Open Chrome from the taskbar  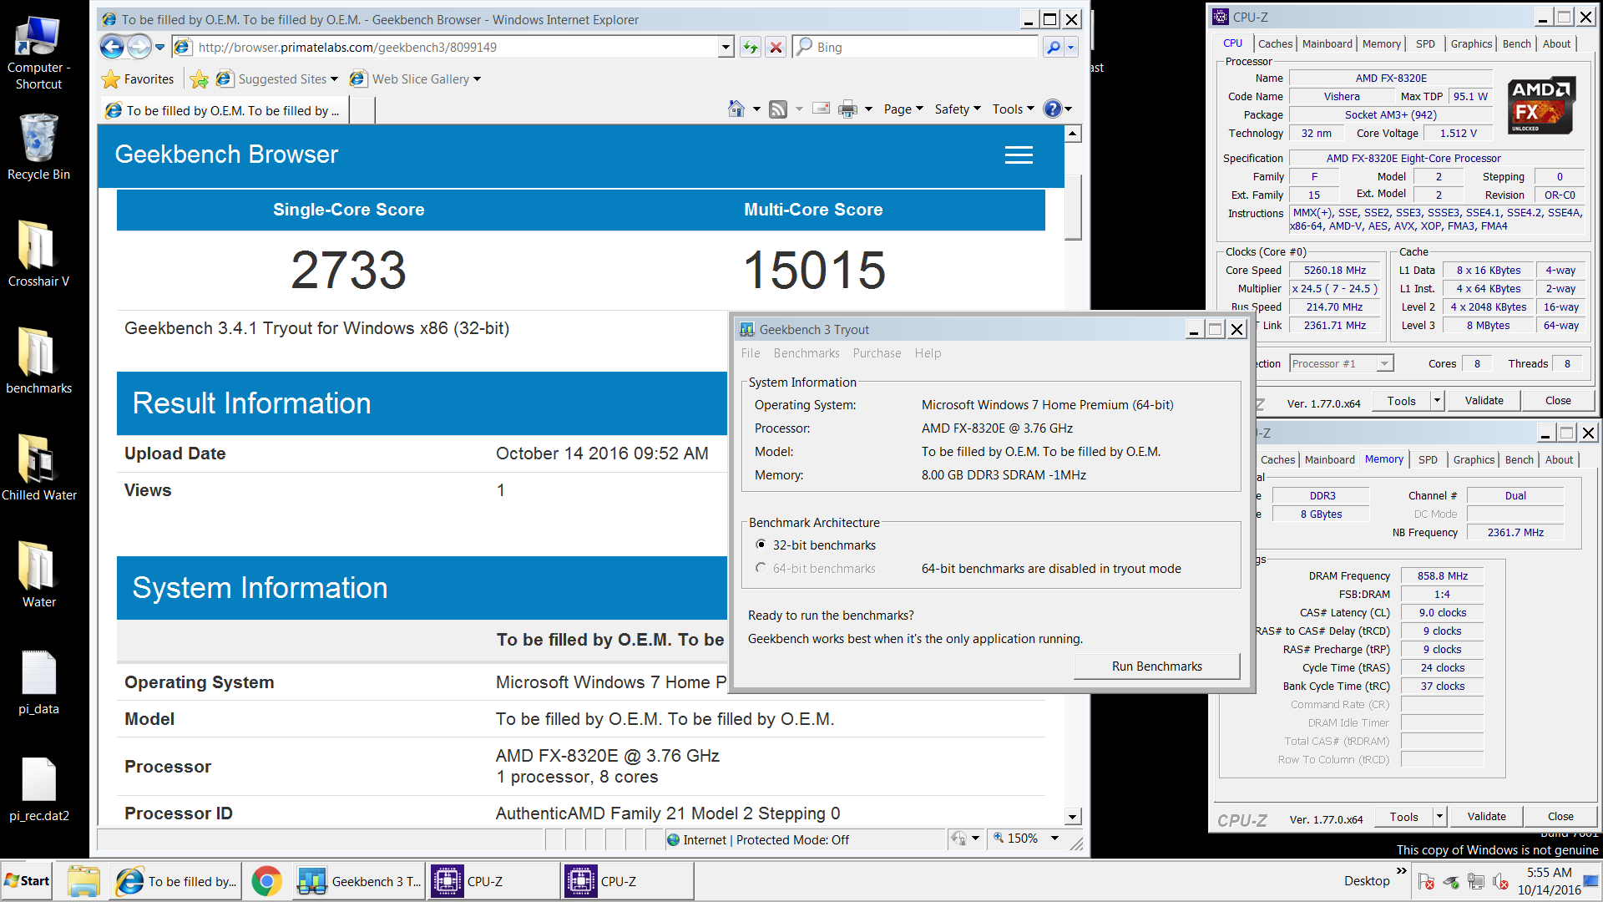(x=266, y=881)
